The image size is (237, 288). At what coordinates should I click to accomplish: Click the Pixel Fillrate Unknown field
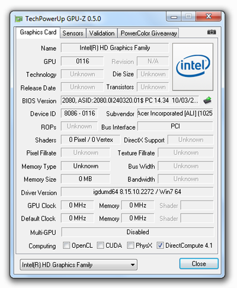click(x=85, y=153)
